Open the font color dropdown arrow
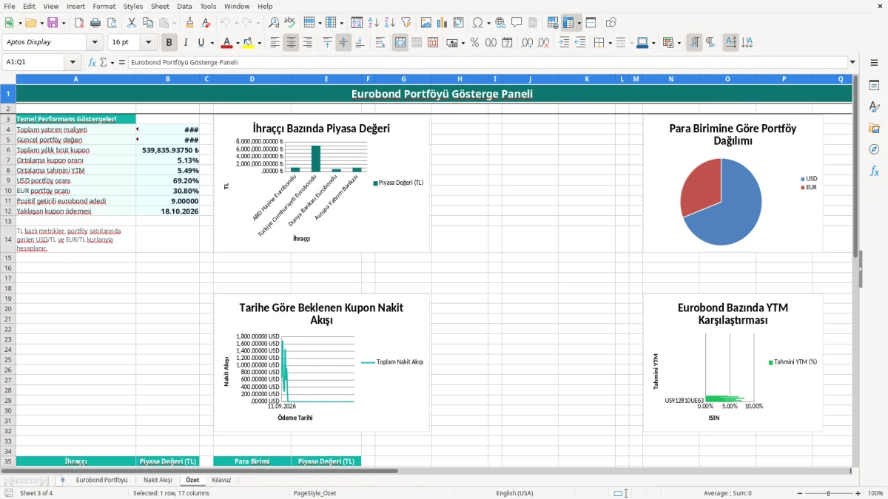 [238, 42]
